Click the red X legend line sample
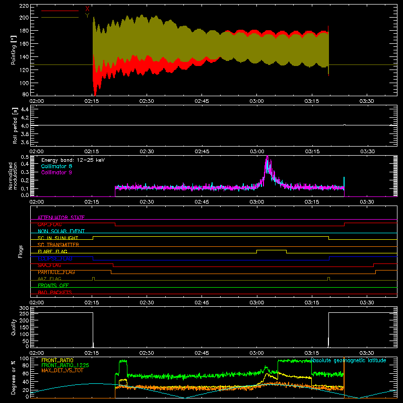Viewport: 403px width, 403px height. click(x=60, y=11)
